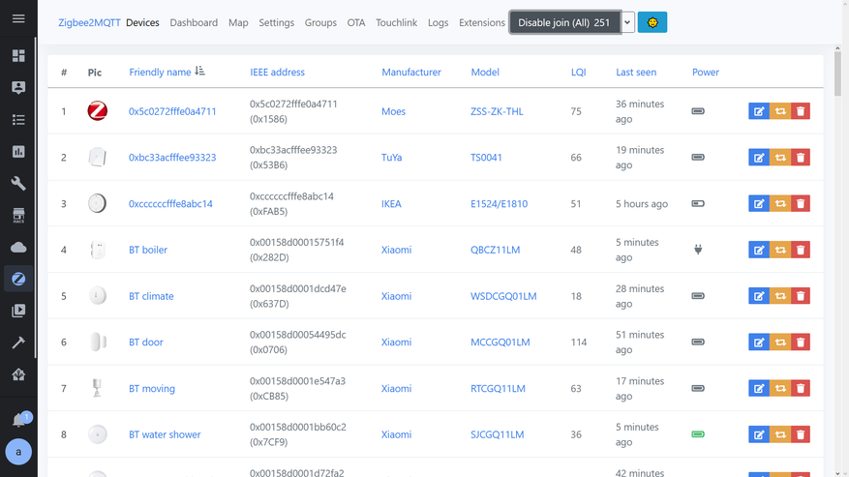Click the Zigbee2MQTT brand link
Image resolution: width=849 pixels, height=477 pixels.
pos(89,23)
